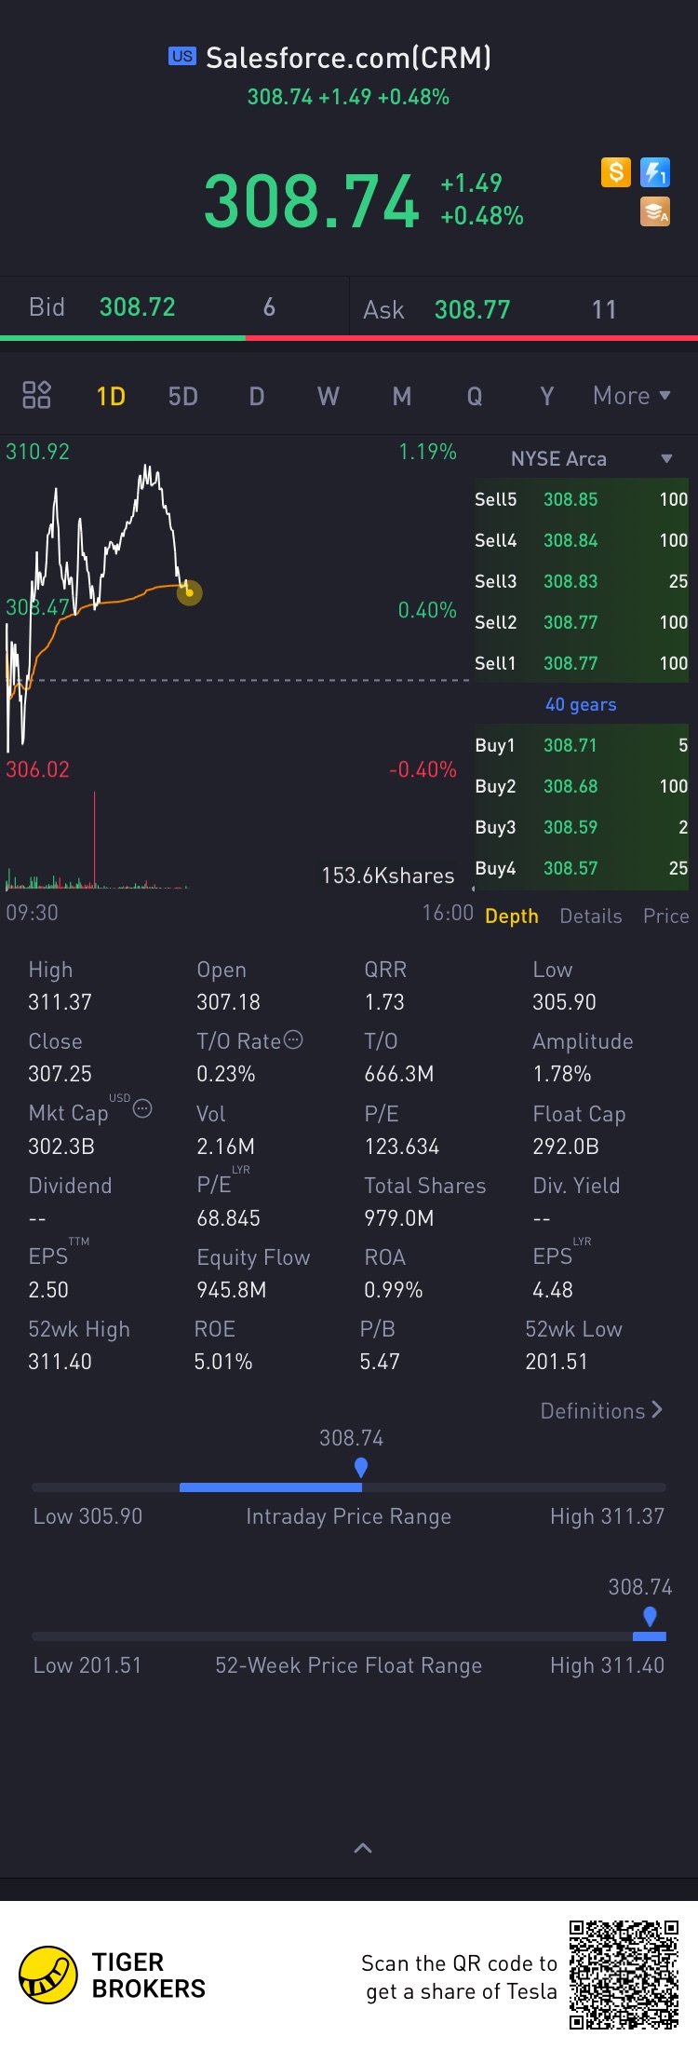Tap the Intraday Price Range marker

361,1468
